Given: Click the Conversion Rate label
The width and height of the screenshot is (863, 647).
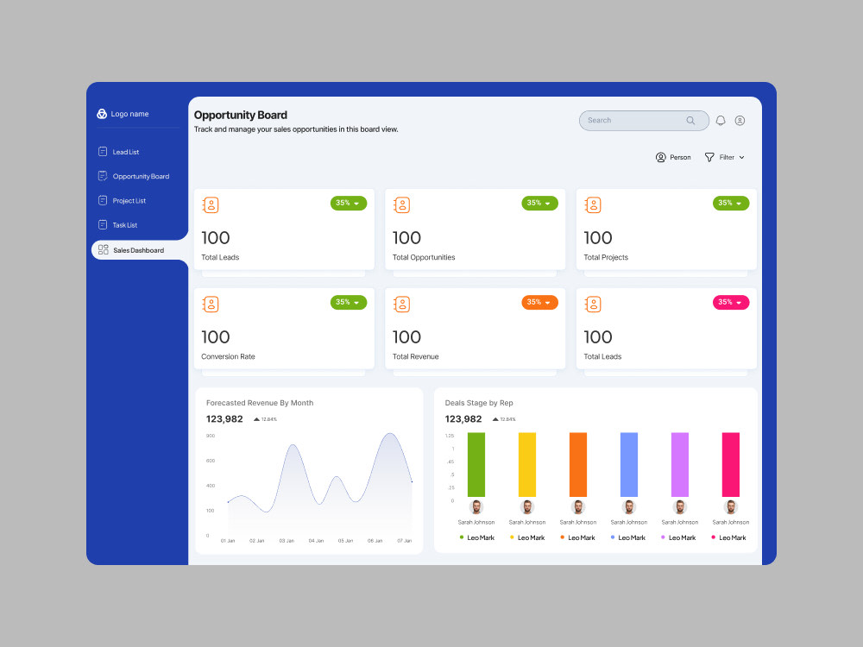Looking at the screenshot, I should pos(228,356).
